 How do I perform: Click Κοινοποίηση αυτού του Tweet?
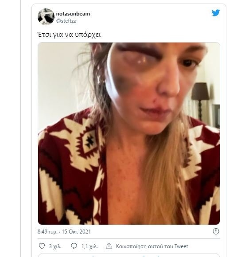(152, 246)
